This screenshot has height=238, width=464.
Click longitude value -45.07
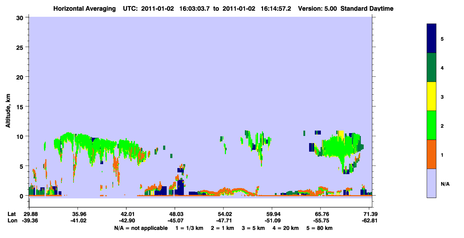(x=175, y=221)
